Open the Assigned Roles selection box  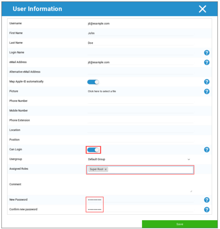[151, 170]
